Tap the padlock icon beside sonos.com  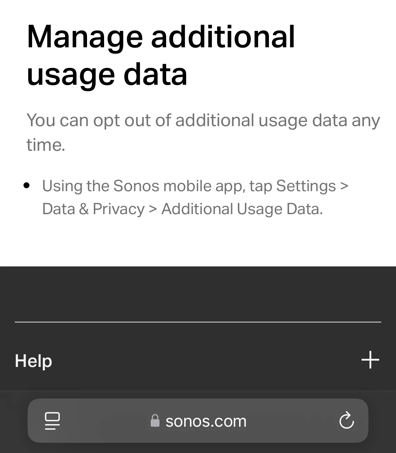[155, 420]
